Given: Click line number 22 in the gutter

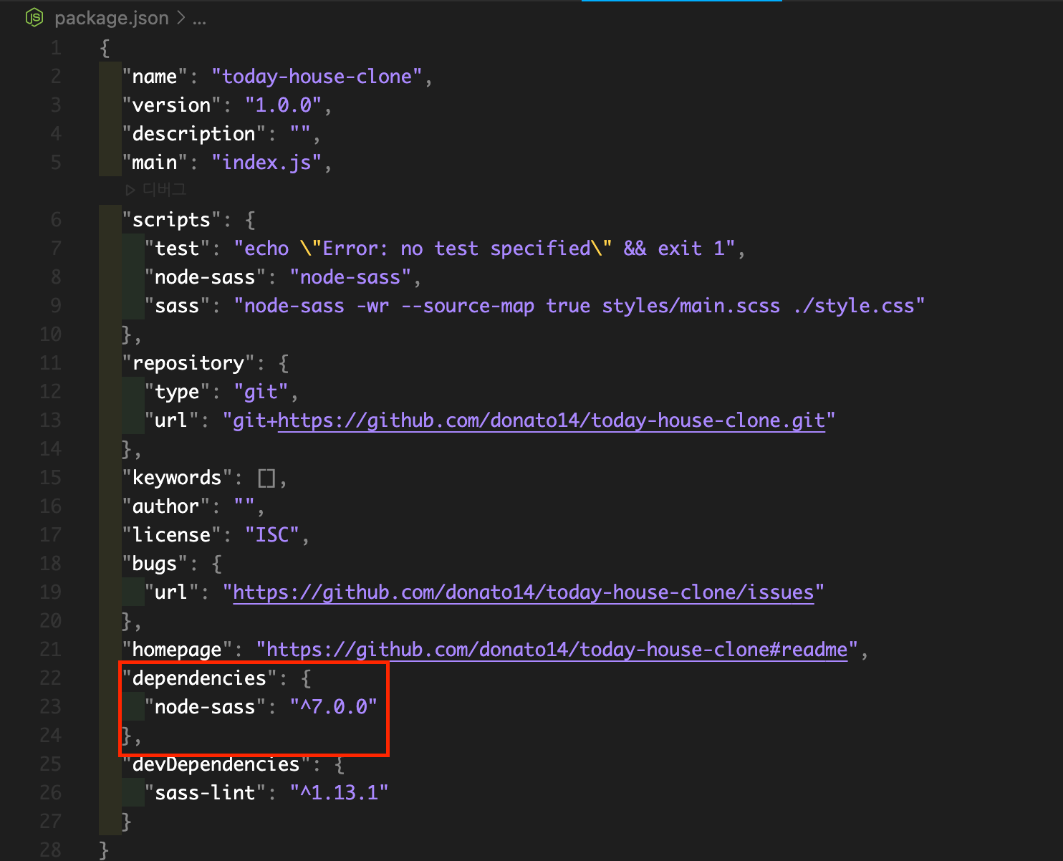Looking at the screenshot, I should pyautogui.click(x=50, y=678).
